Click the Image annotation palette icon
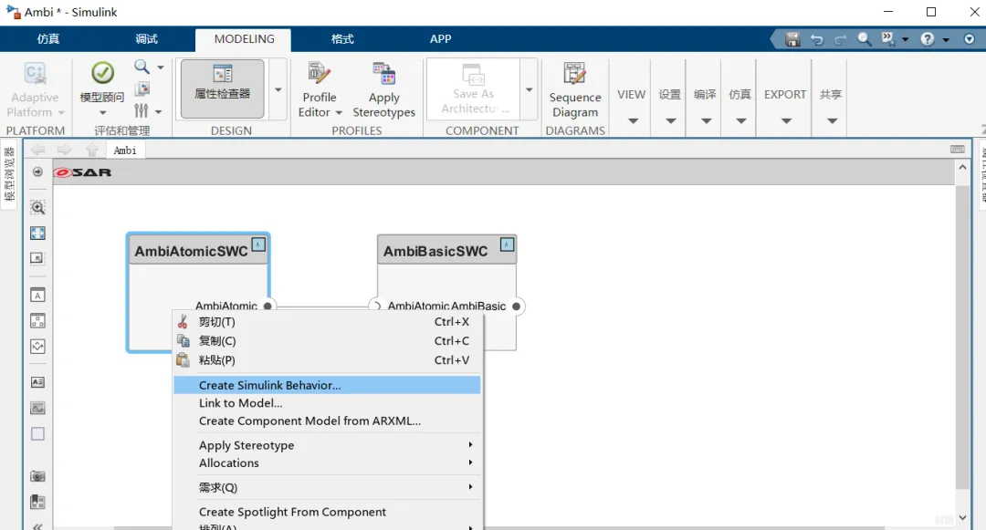 (37, 408)
